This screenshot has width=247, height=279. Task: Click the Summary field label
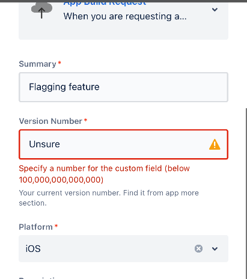click(37, 64)
